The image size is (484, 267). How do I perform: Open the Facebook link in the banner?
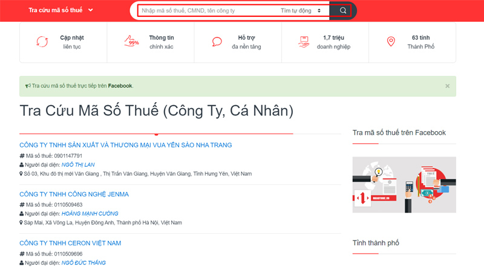tap(120, 86)
